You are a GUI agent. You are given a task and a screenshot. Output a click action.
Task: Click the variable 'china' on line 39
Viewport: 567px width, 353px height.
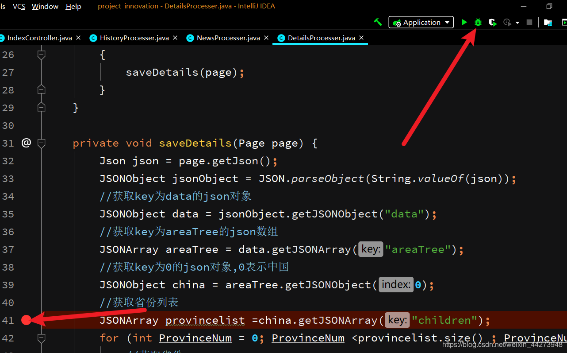tap(188, 285)
